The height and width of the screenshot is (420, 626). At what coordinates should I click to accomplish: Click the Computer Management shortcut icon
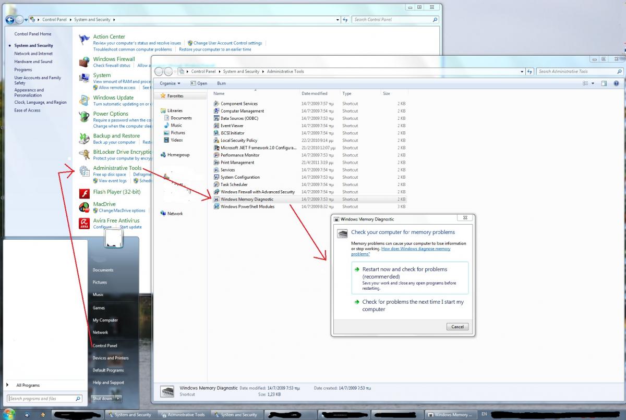point(216,111)
